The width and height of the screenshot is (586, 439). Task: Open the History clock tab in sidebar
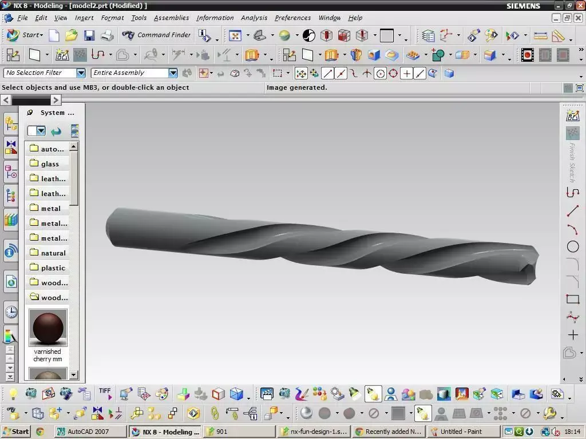pyautogui.click(x=11, y=312)
